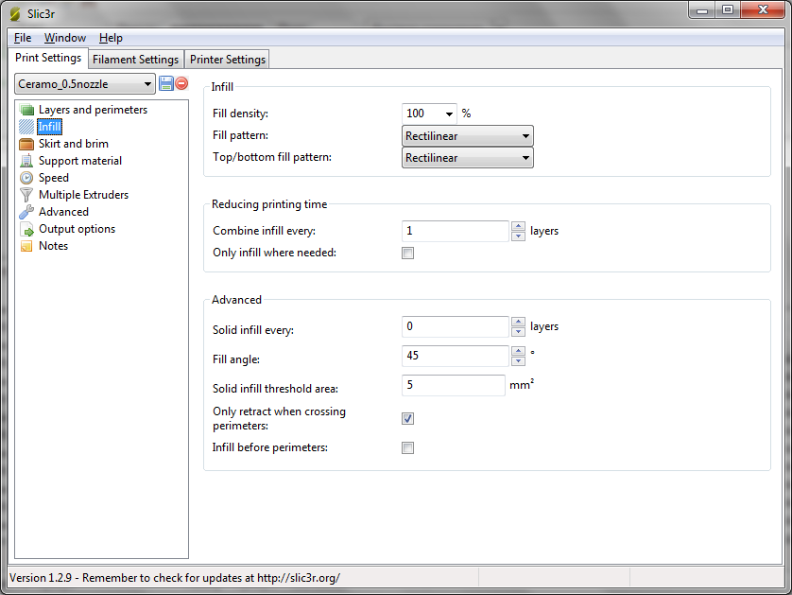
Task: Click the Solid infill every input field
Action: (456, 326)
